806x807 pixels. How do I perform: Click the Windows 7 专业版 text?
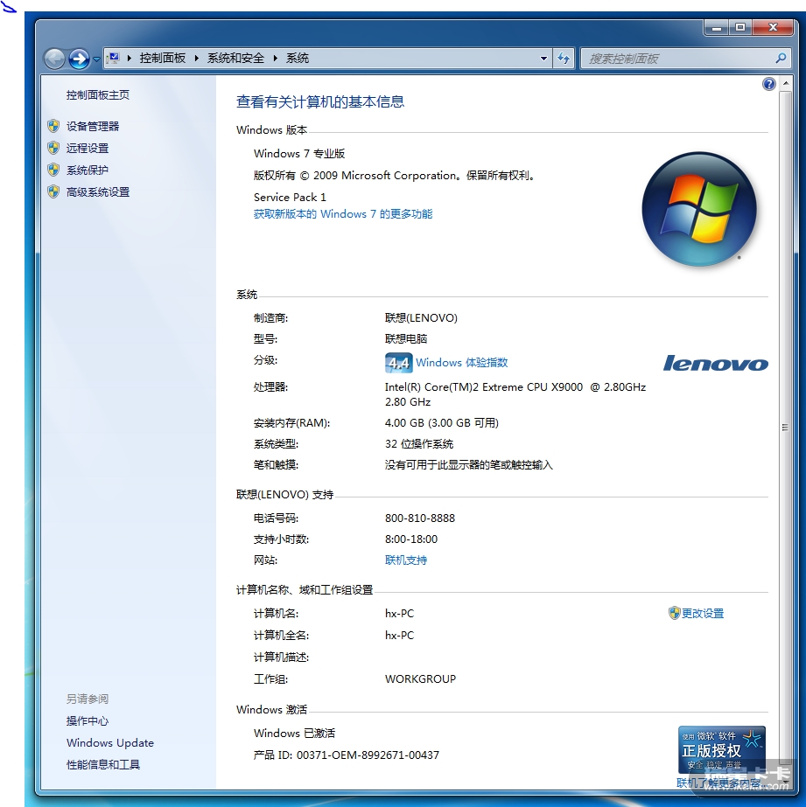tap(299, 153)
